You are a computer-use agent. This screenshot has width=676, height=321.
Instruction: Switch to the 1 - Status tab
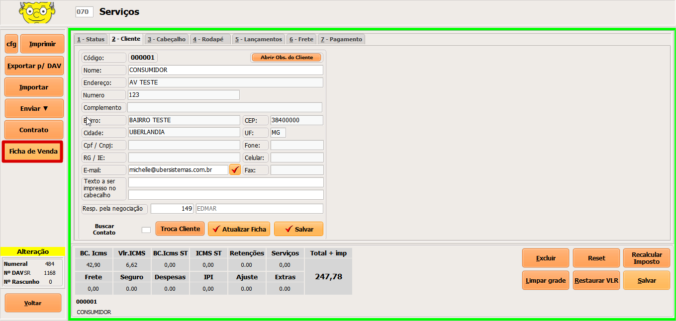[91, 39]
